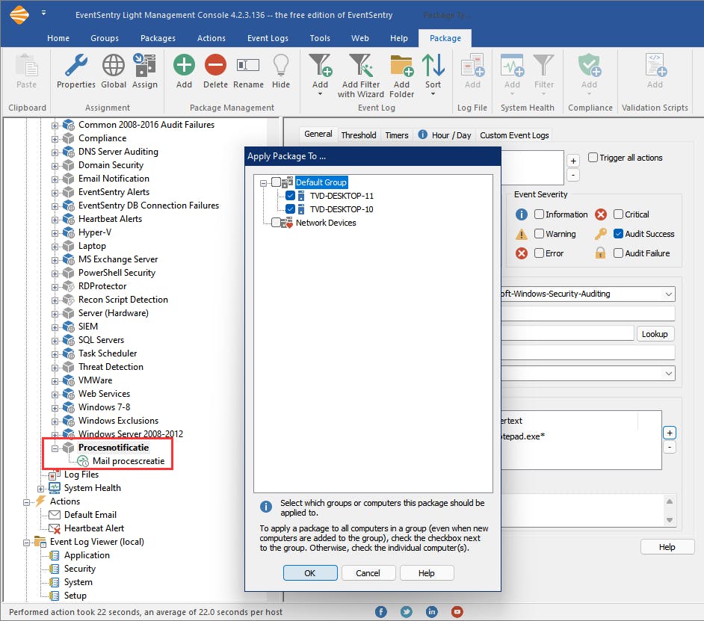Image resolution: width=704 pixels, height=621 pixels.
Task: Click the Global globe icon
Action: pos(113,66)
